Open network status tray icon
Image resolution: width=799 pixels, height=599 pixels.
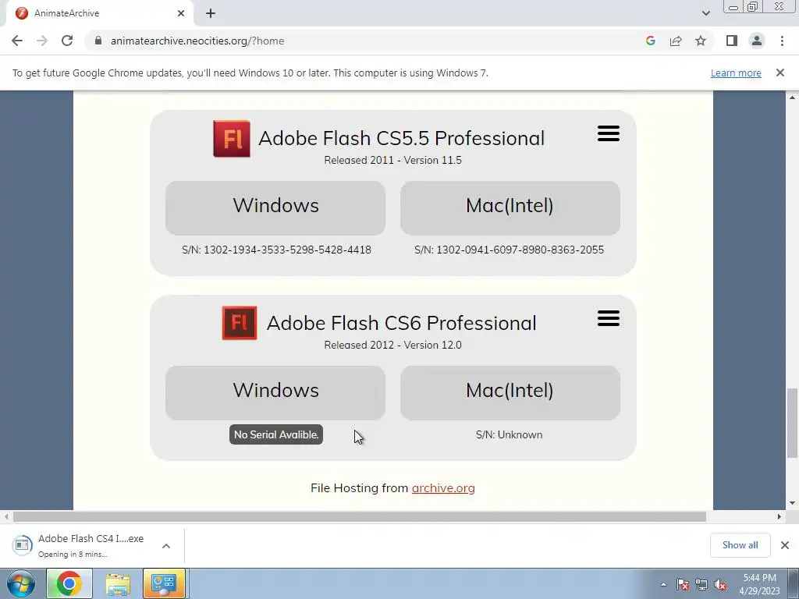(x=701, y=584)
